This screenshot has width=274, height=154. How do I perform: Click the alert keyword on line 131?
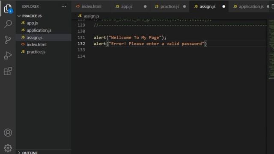tap(100, 38)
